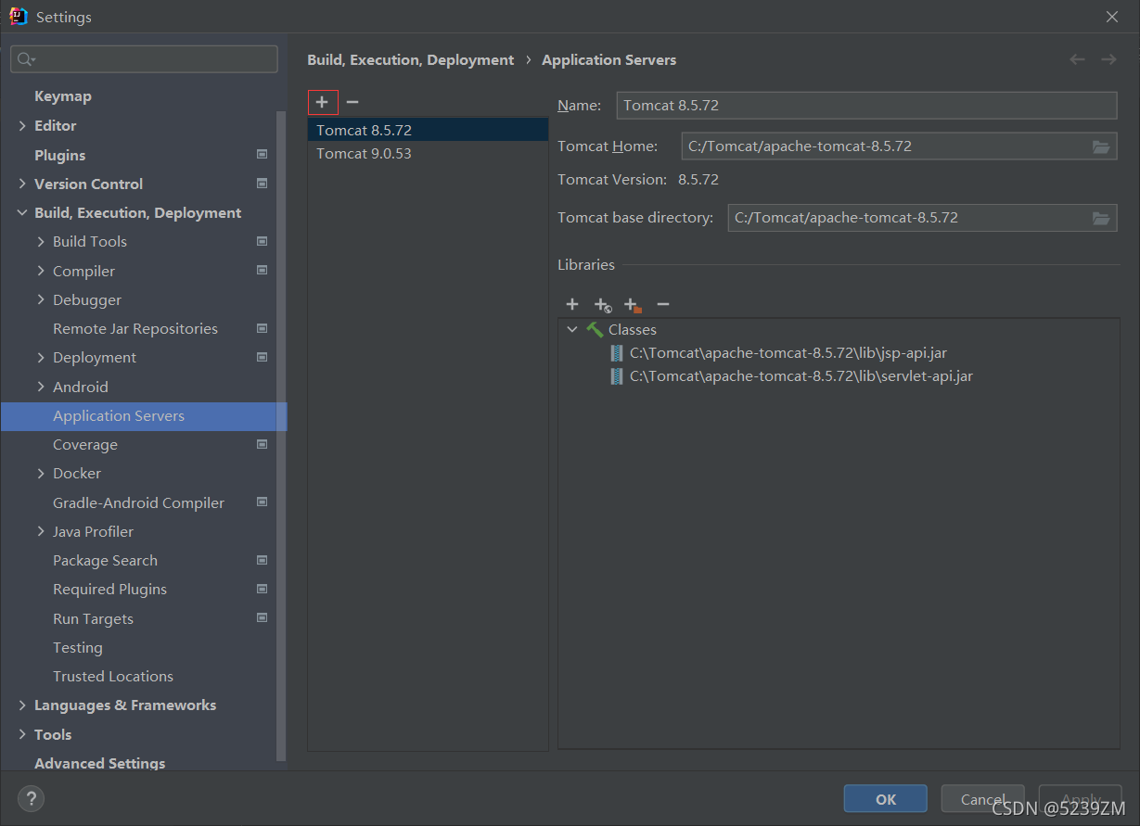Expand the Docker node
Screen dimensions: 1140x826
click(x=41, y=473)
